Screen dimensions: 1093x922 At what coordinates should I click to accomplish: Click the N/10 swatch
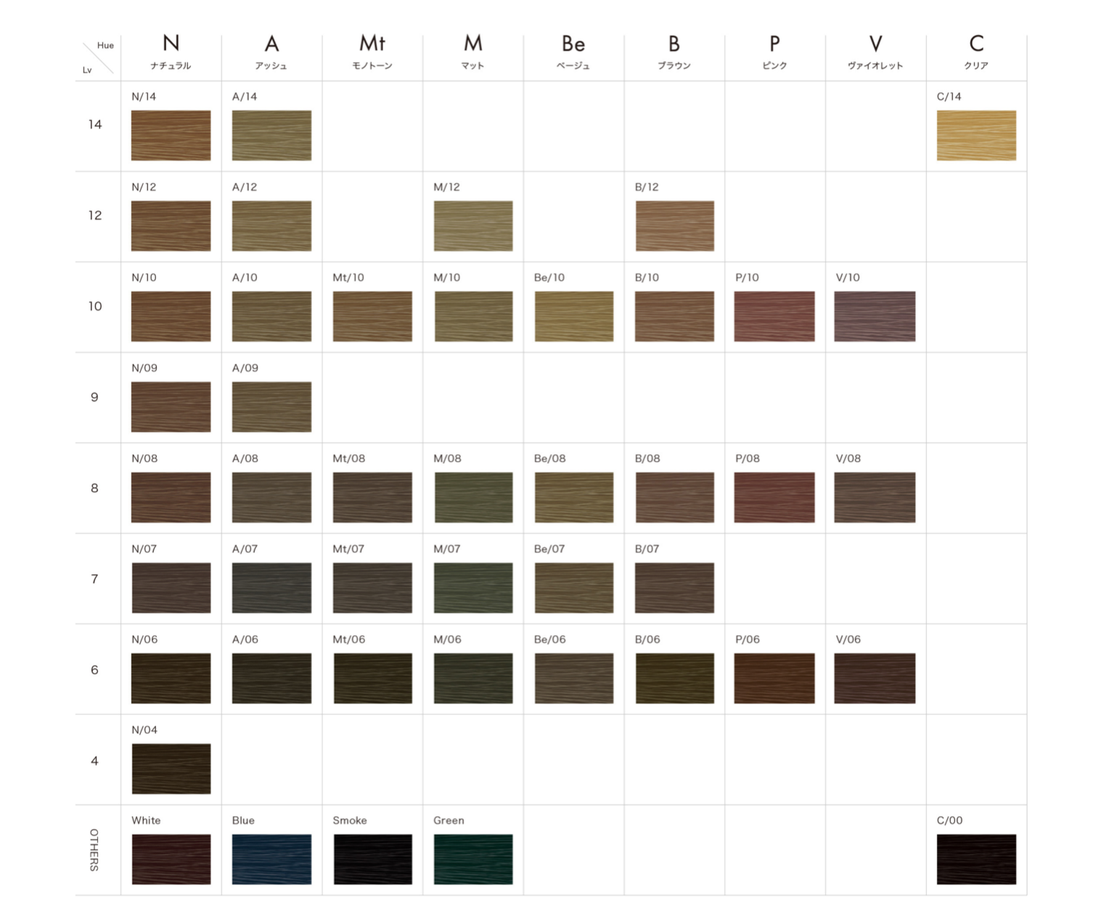click(x=171, y=317)
